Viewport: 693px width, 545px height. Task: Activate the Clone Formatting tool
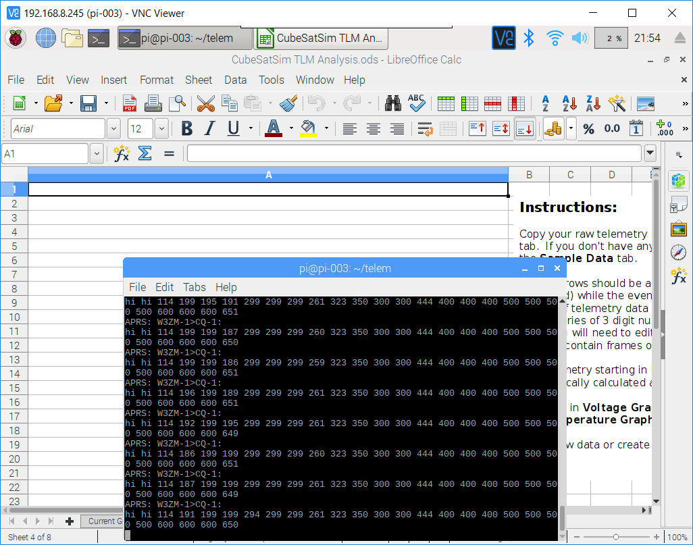point(286,103)
